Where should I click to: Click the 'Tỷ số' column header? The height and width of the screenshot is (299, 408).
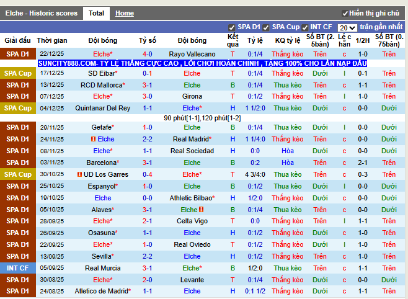coord(148,40)
